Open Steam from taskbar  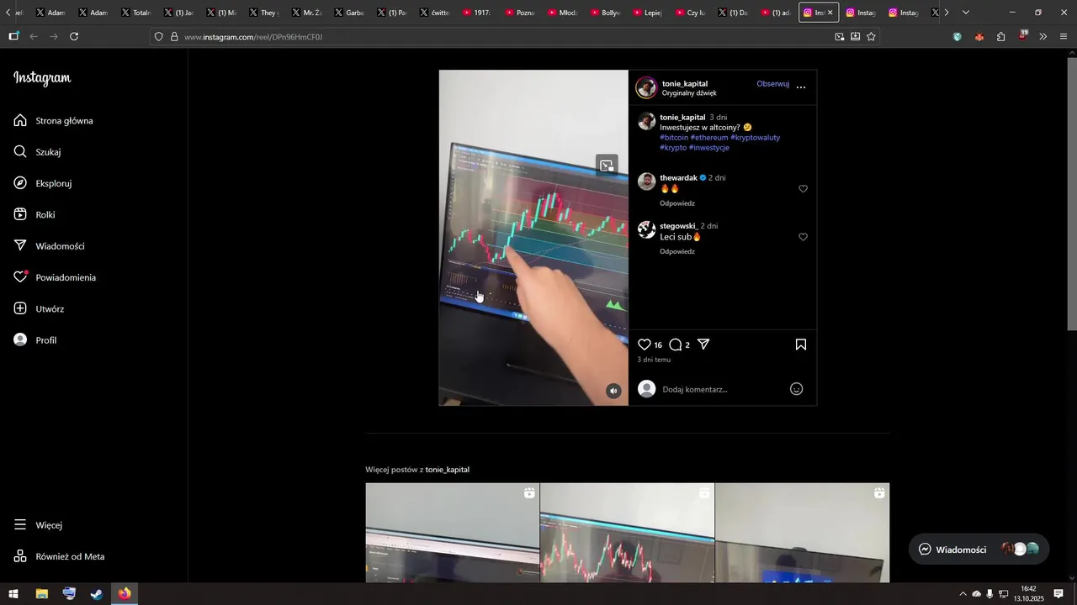tap(97, 594)
